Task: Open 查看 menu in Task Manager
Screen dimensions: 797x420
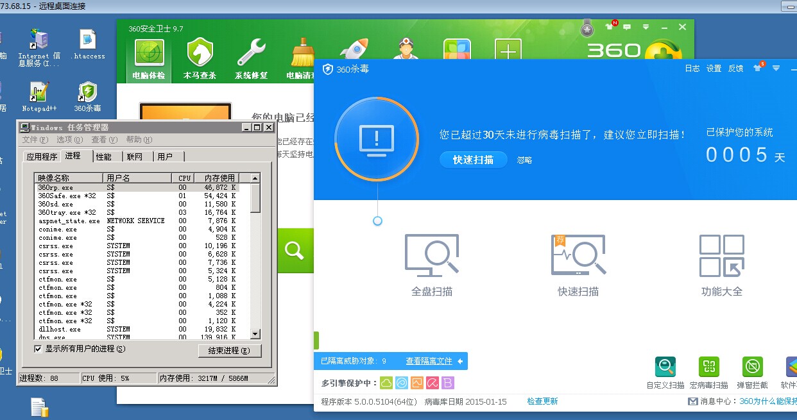Action: [105, 140]
